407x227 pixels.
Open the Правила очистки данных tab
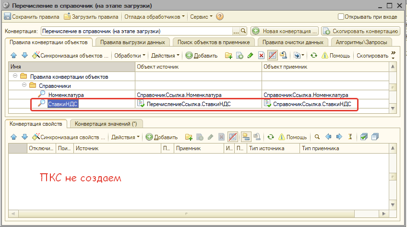293,42
